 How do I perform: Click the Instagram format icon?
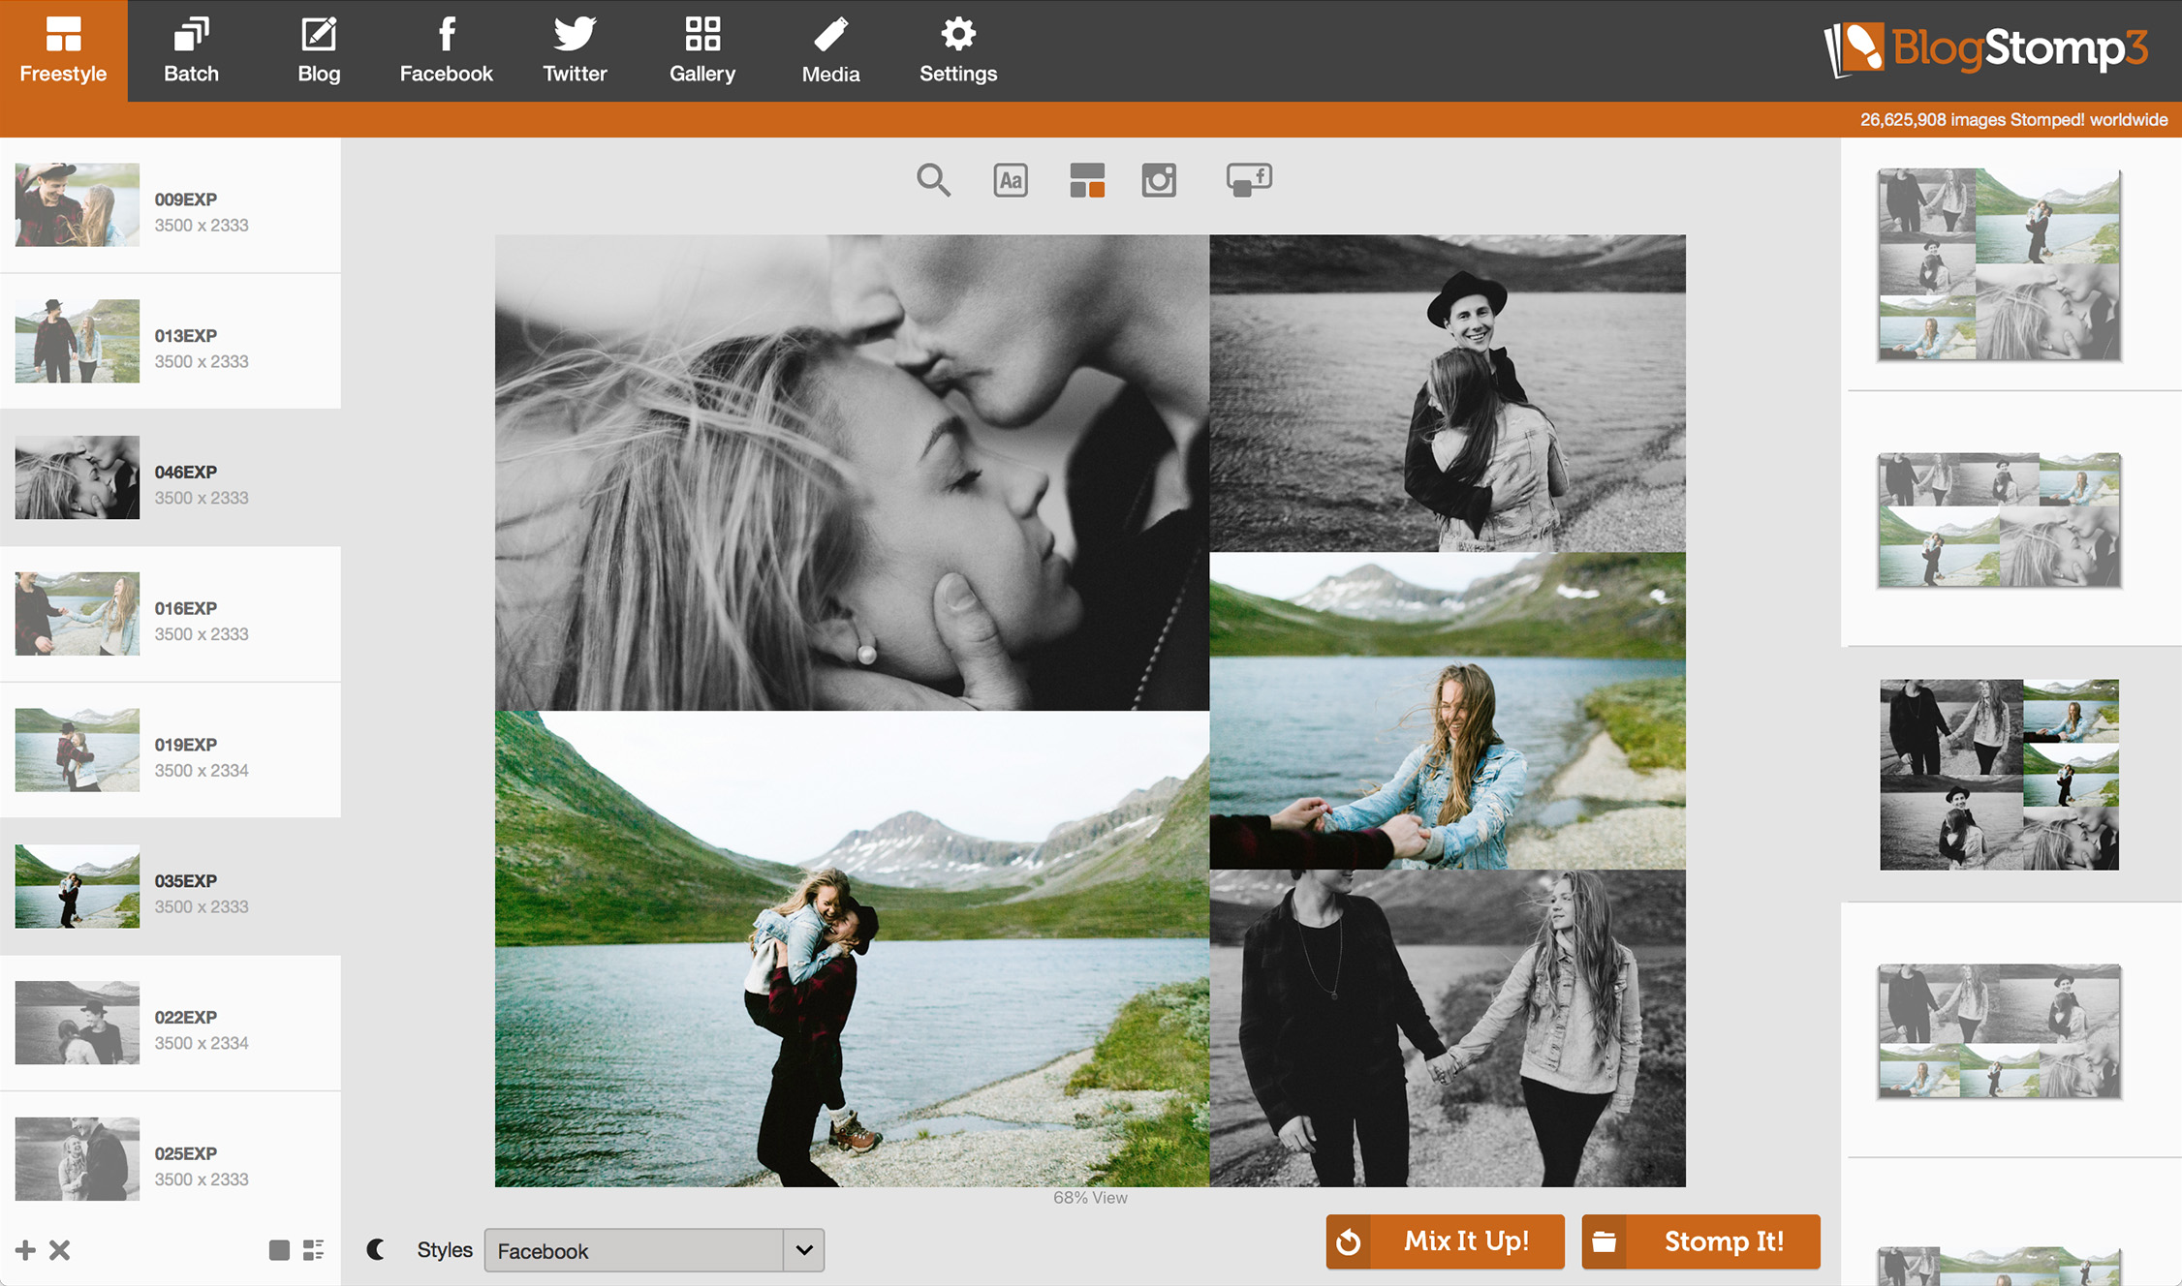click(1159, 180)
